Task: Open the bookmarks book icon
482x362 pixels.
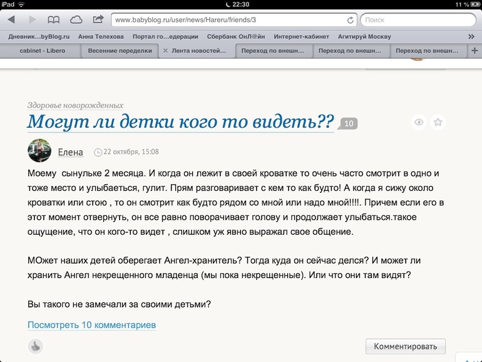Action: pyautogui.click(x=54, y=20)
